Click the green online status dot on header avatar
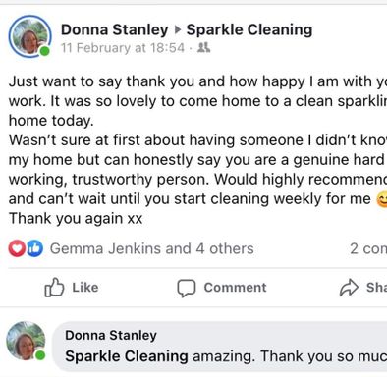The image size is (387, 377). [x=45, y=51]
